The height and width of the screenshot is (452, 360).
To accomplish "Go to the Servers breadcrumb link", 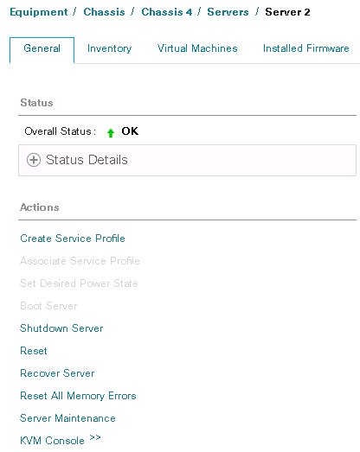I will tap(228, 12).
